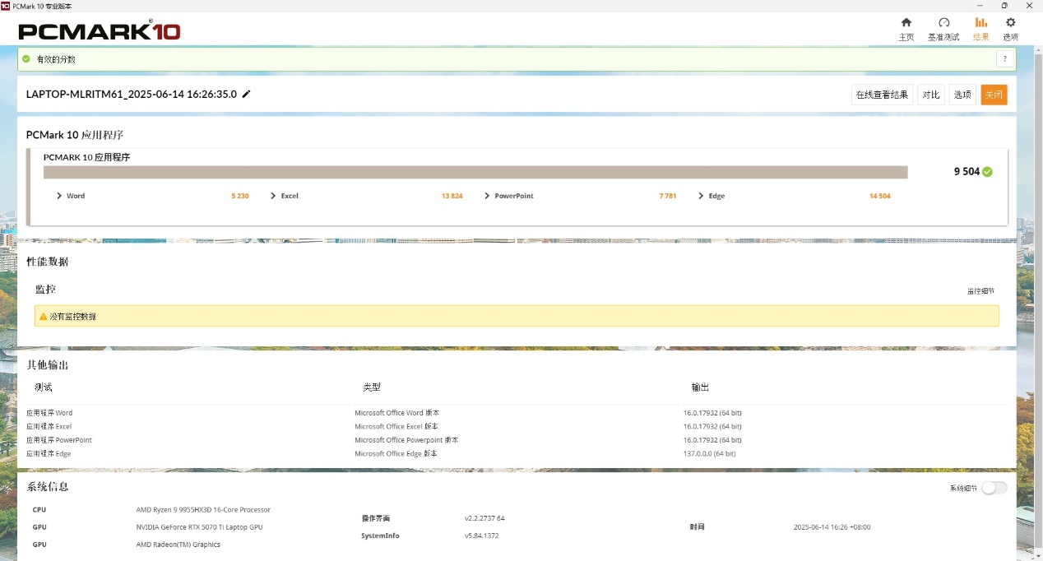Click the green check next to 9 504
1043x561 pixels.
(987, 172)
